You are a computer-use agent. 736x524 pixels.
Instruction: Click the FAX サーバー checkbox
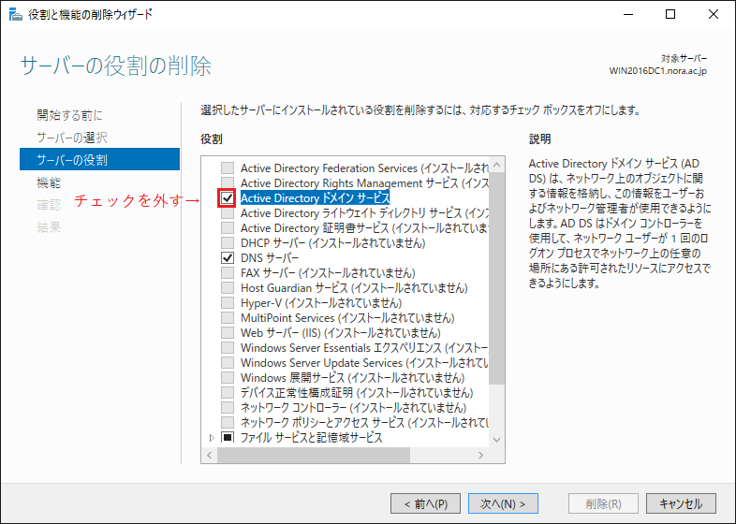click(228, 273)
